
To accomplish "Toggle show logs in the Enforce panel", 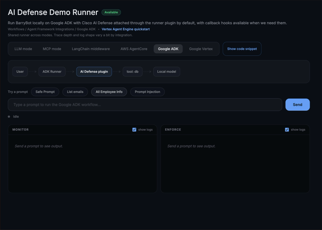I will pyautogui.click(x=287, y=130).
